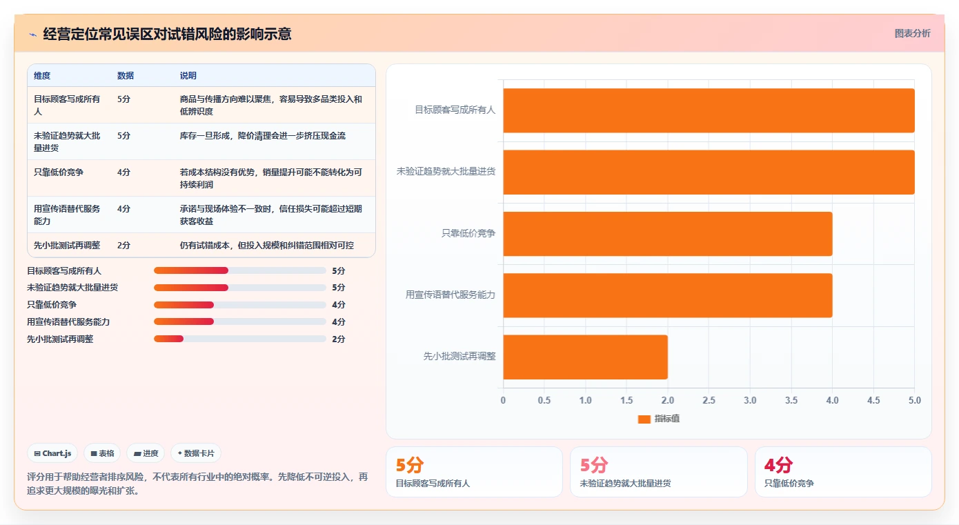Click the x-axis tick 2.5
The image size is (959, 525).
coord(709,400)
